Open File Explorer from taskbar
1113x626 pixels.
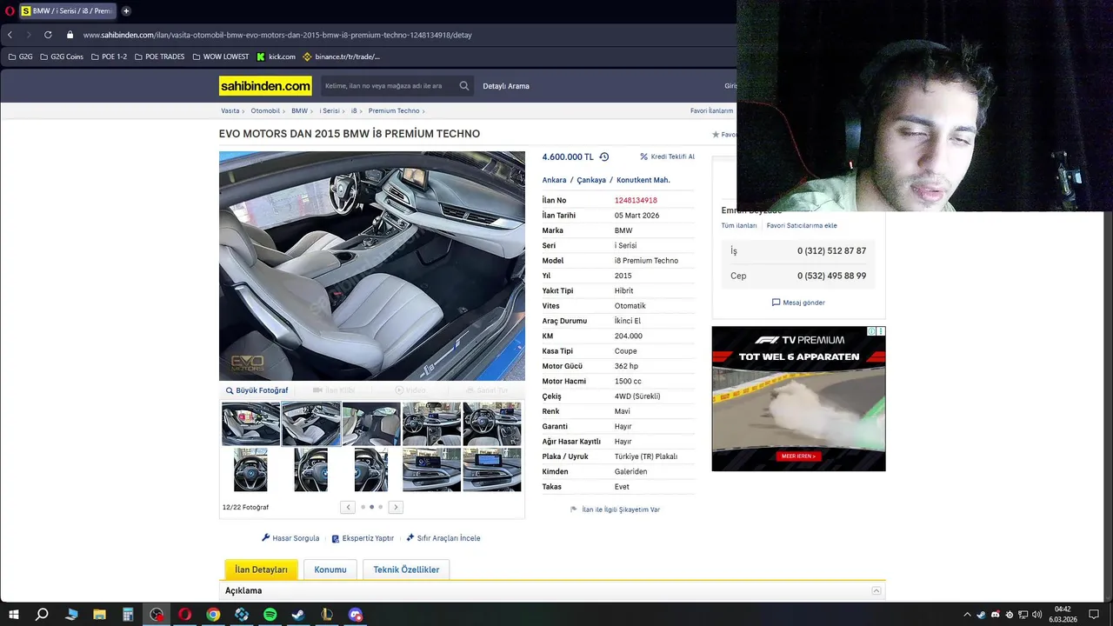click(x=99, y=615)
